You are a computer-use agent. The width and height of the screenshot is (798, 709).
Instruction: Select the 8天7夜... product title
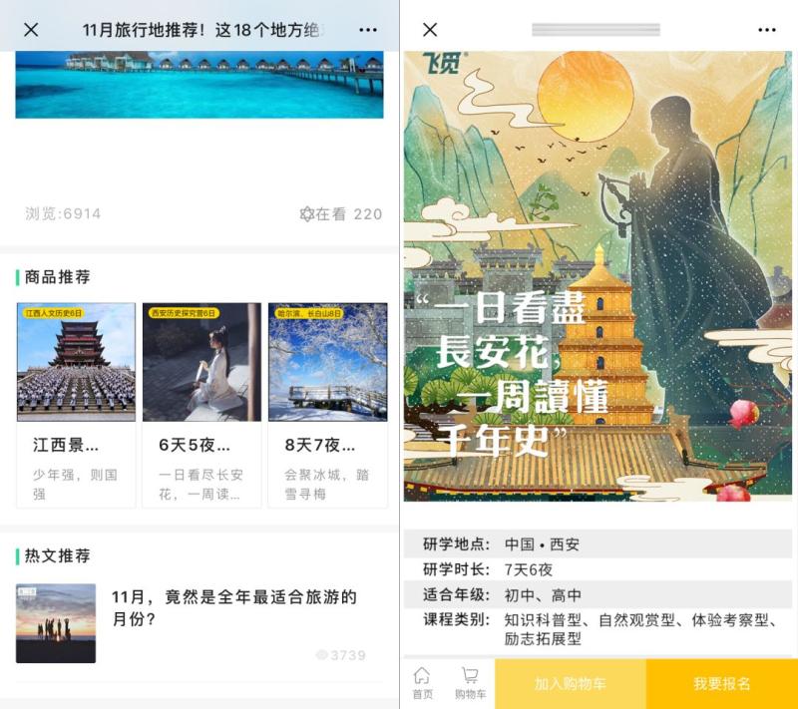(320, 445)
